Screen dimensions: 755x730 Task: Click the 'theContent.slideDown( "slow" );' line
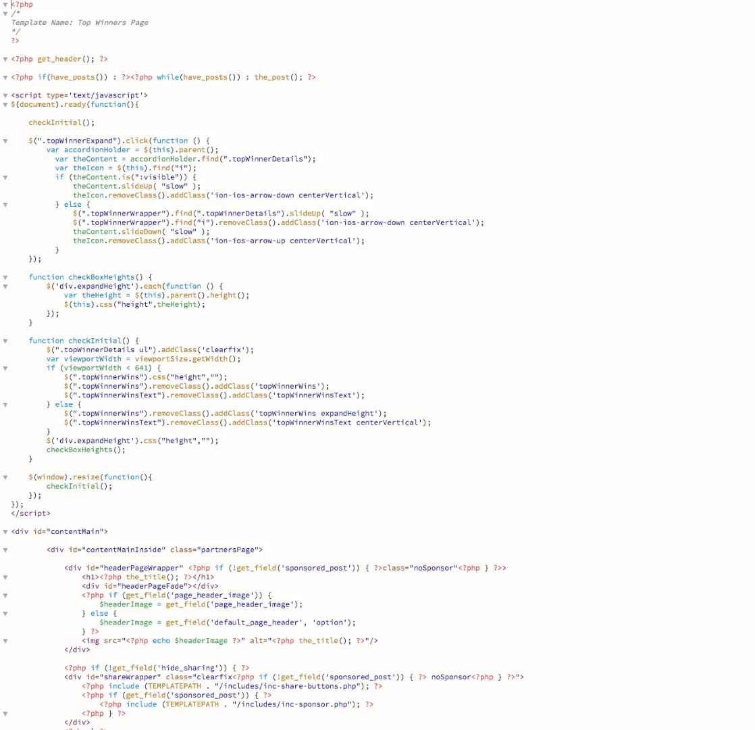[141, 232]
